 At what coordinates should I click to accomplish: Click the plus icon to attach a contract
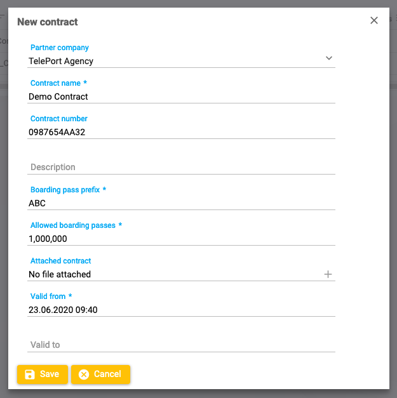[x=328, y=274]
